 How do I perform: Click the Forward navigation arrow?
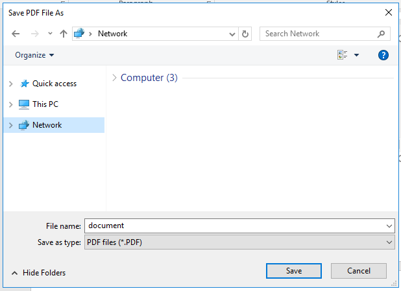click(33, 34)
